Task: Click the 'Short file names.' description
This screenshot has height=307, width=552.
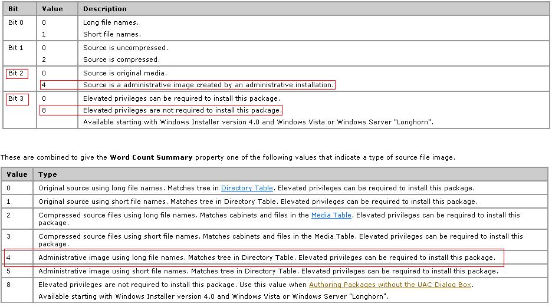Action: tap(111, 34)
